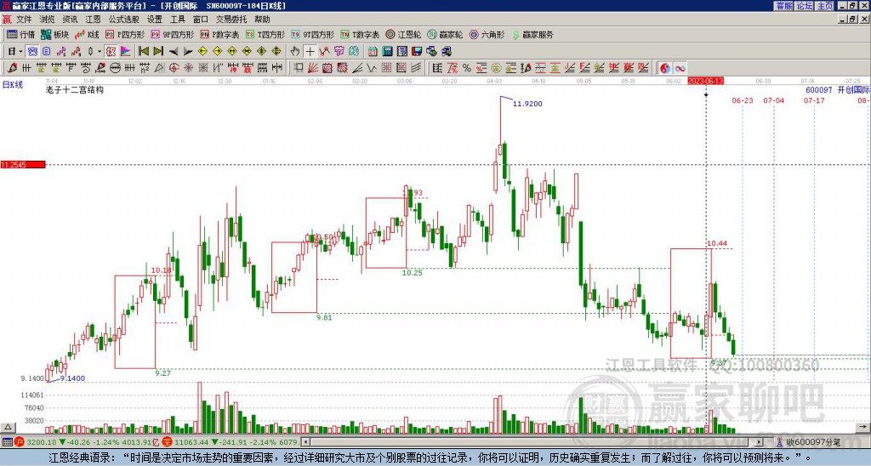Click the 600097 开创国际 stock label
The width and height of the screenshot is (871, 466).
[x=838, y=90]
